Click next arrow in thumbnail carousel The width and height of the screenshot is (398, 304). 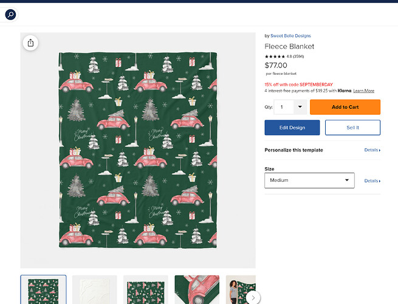253,298
